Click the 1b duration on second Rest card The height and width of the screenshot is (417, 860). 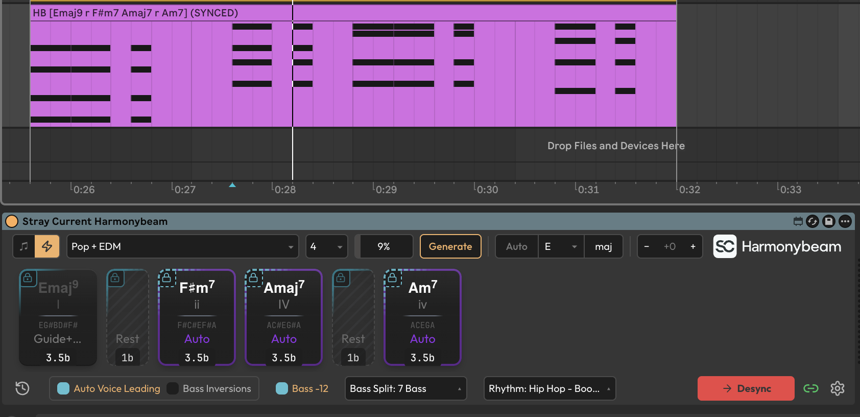pyautogui.click(x=353, y=358)
